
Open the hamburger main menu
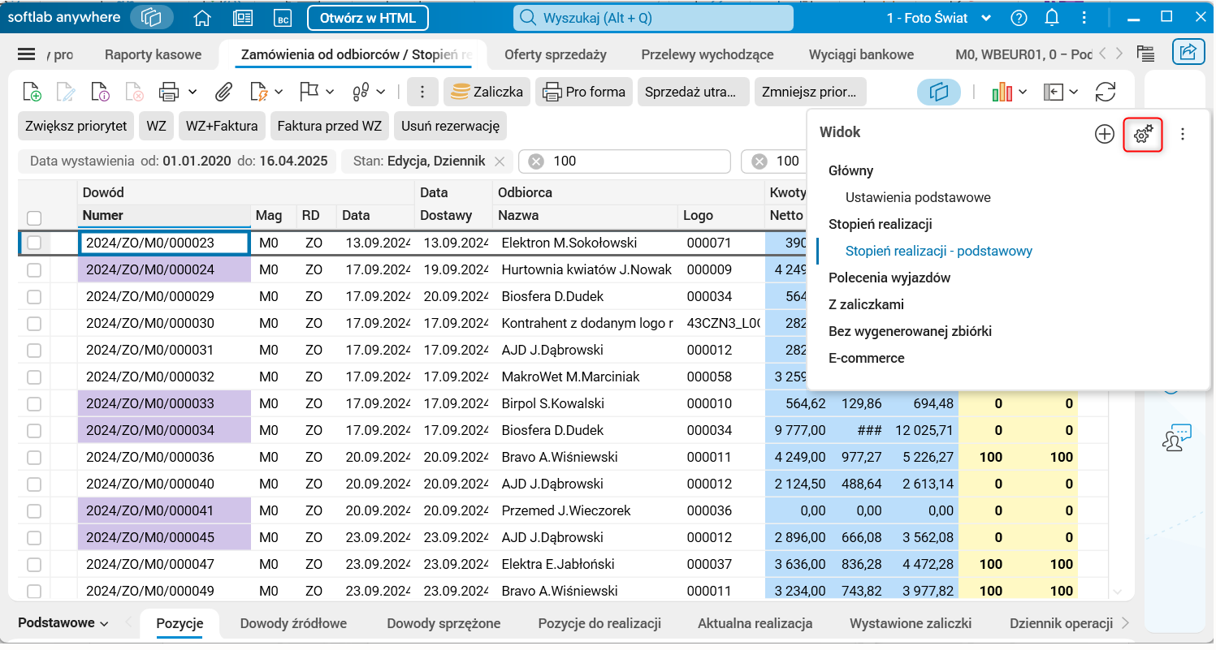click(x=27, y=54)
